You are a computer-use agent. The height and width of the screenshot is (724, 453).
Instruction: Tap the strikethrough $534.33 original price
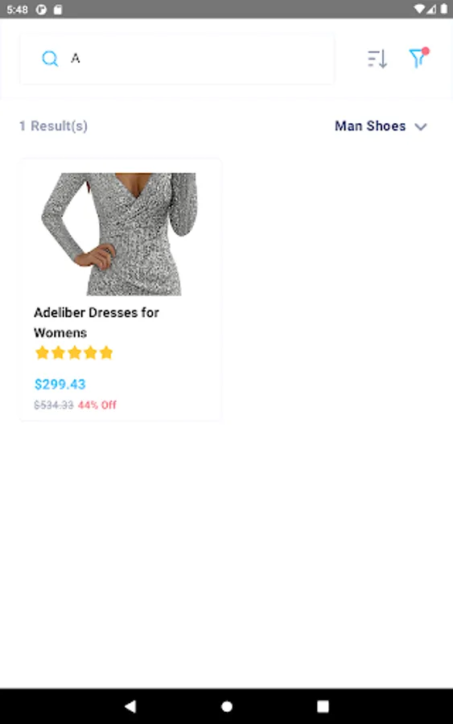pyautogui.click(x=54, y=405)
